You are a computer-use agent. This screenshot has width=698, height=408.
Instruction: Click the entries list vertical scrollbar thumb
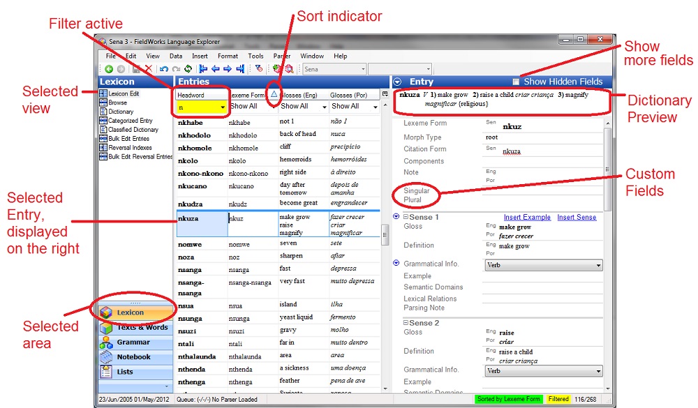pyautogui.click(x=385, y=234)
